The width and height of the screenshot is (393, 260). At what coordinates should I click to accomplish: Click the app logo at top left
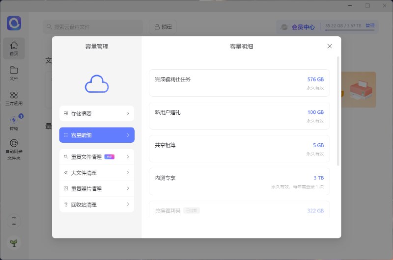(14, 23)
